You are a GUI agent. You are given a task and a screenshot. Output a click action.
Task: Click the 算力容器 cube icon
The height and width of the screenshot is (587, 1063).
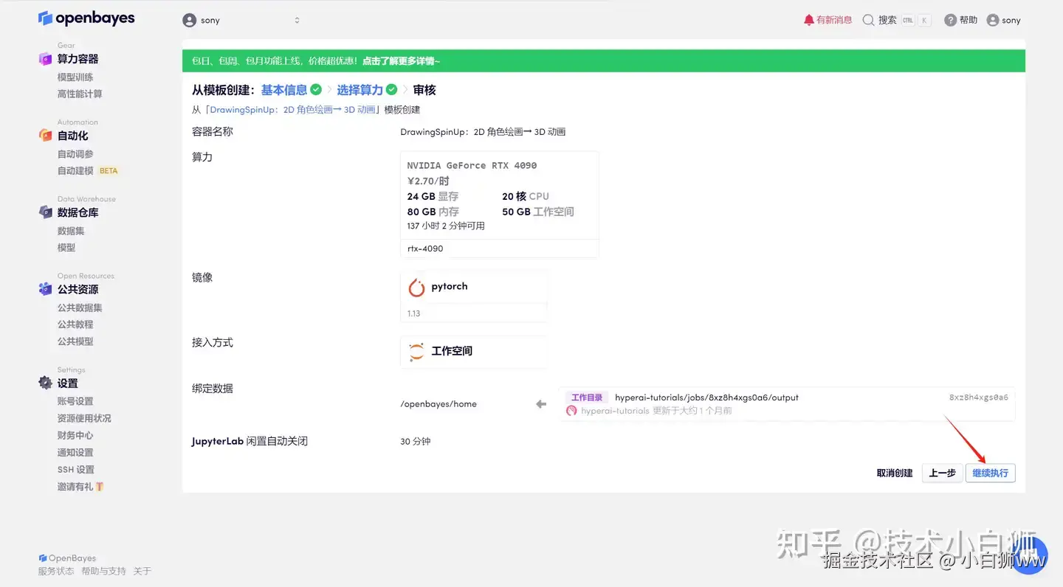(x=46, y=58)
